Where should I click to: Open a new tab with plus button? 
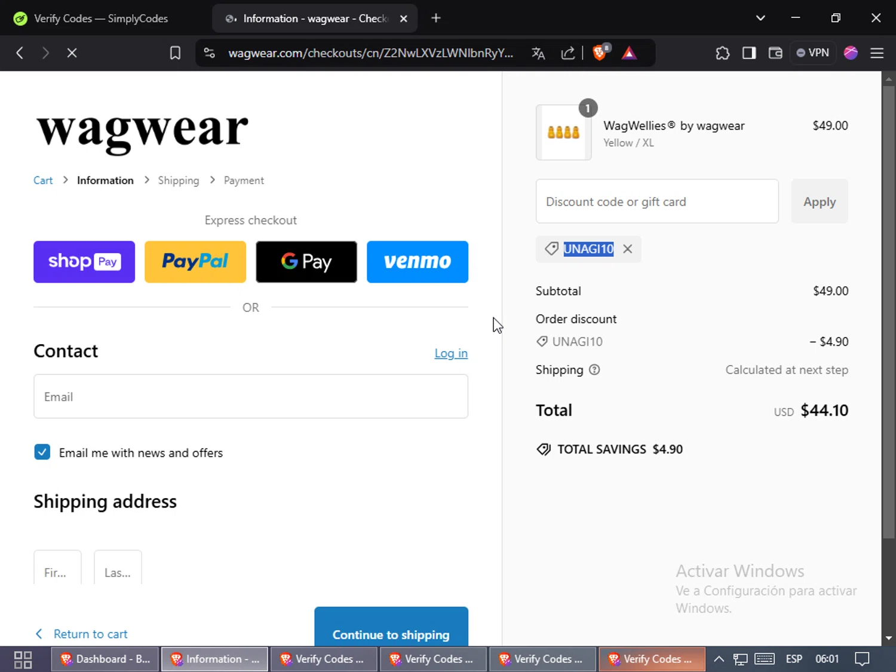436,19
